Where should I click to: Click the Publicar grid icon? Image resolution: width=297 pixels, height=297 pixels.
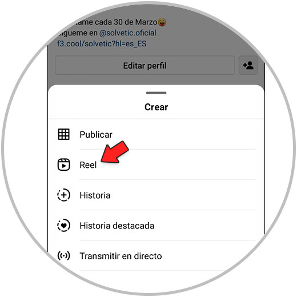point(63,134)
